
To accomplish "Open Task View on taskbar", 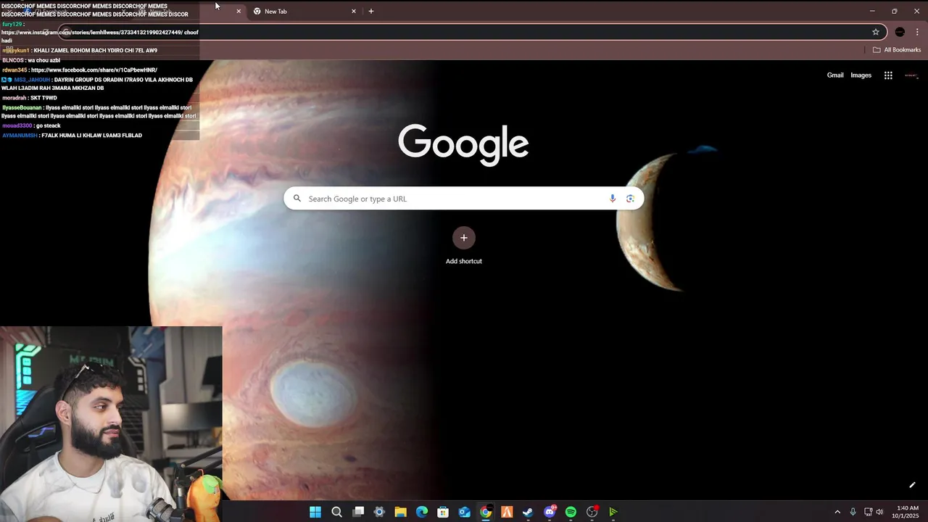I will [x=358, y=512].
